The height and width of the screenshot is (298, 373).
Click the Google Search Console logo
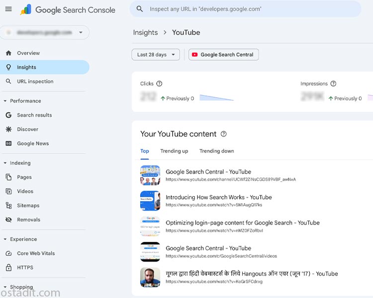point(68,10)
